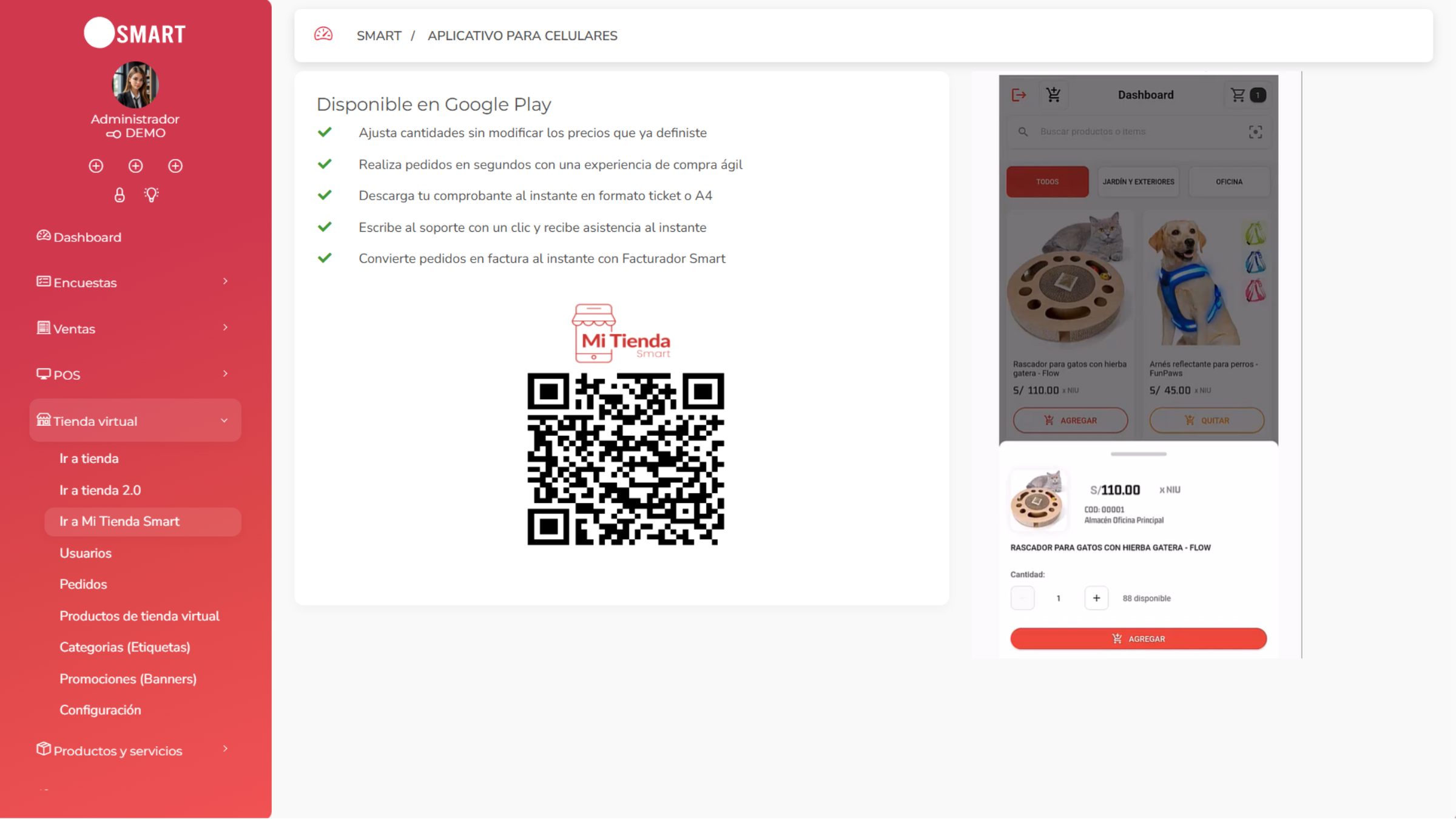Expand the POS menu chevron
1456x819 pixels.
[225, 374]
